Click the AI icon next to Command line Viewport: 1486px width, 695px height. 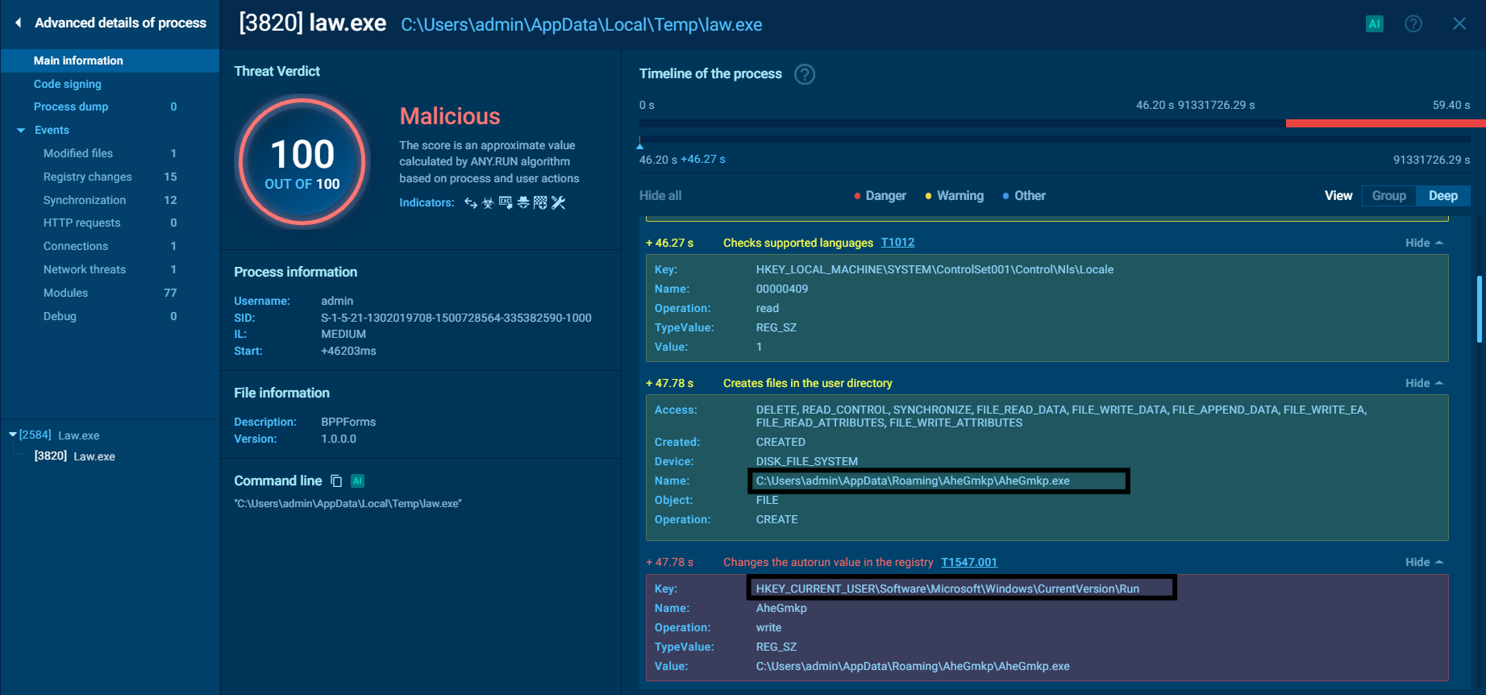tap(358, 481)
